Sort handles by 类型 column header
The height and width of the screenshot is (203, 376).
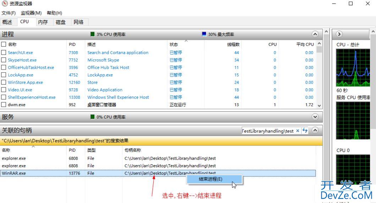pos(92,150)
